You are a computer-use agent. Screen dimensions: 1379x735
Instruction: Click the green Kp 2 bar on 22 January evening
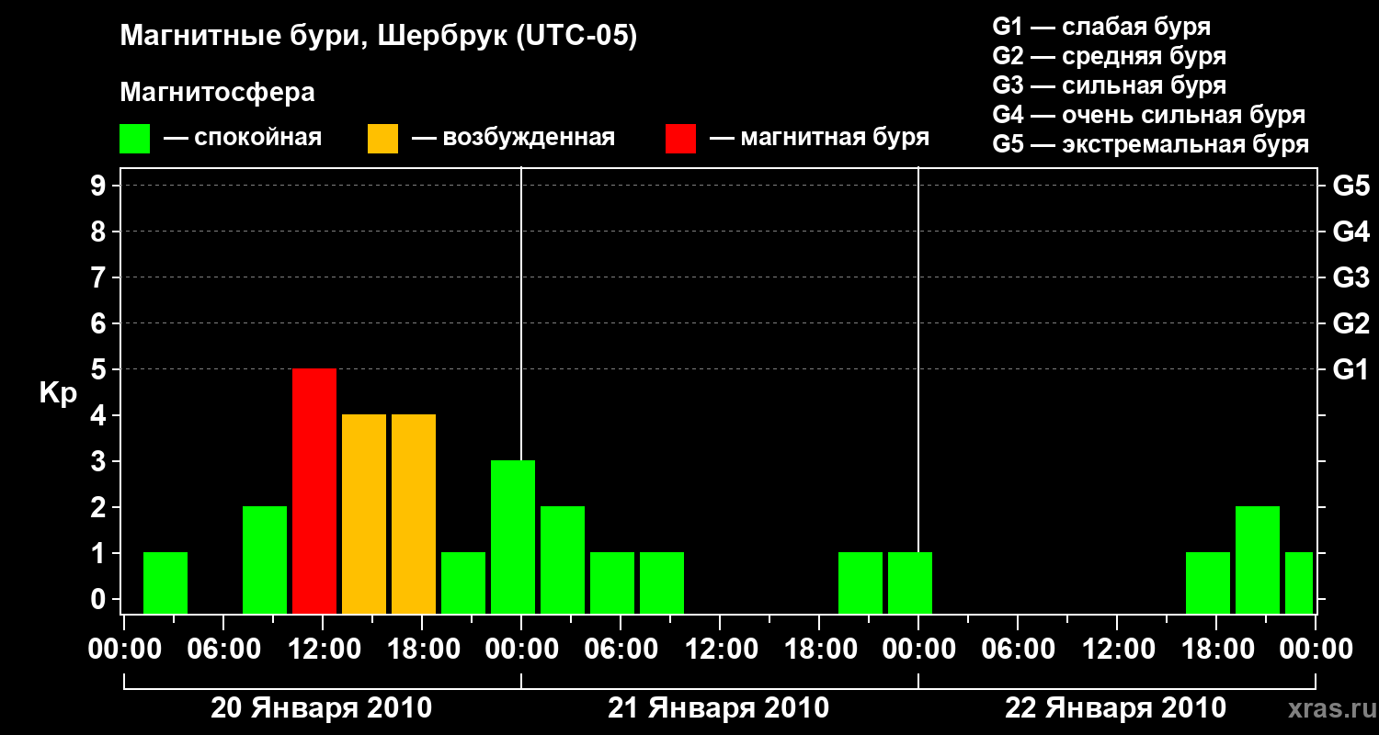(1258, 560)
